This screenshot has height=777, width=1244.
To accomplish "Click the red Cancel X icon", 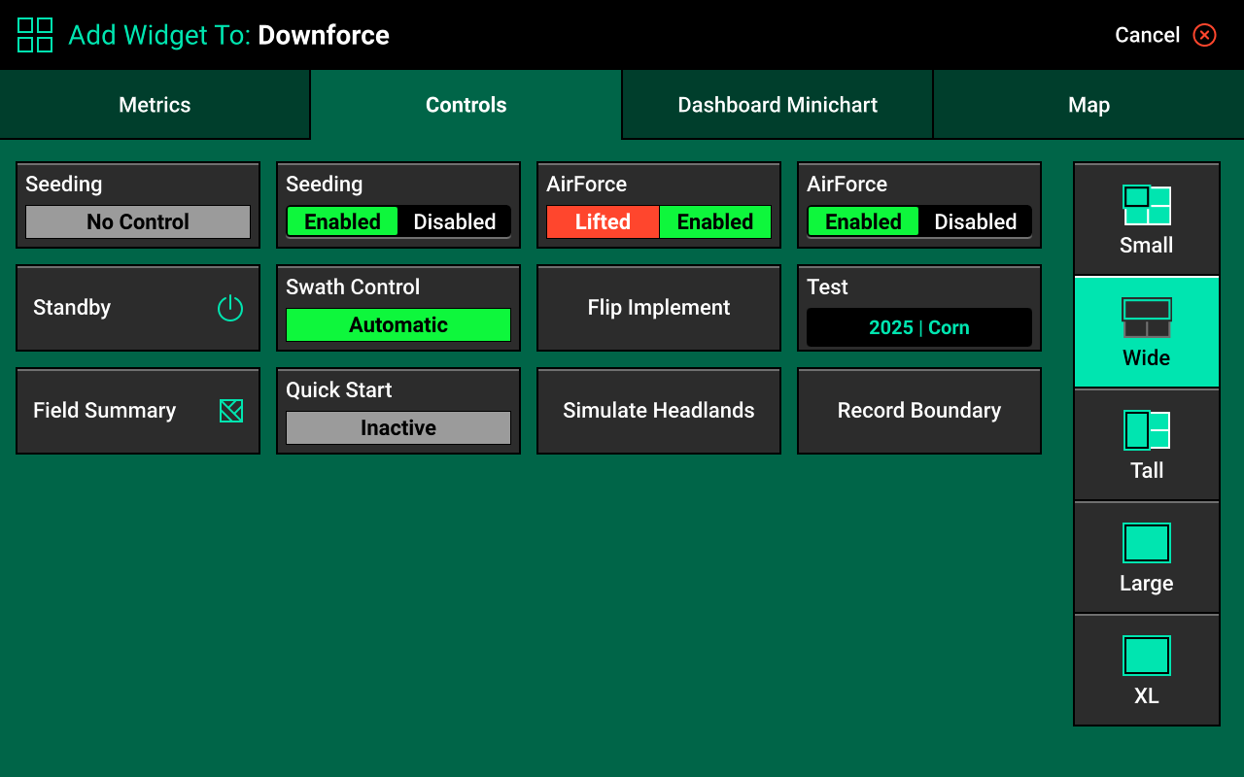I will (x=1204, y=34).
